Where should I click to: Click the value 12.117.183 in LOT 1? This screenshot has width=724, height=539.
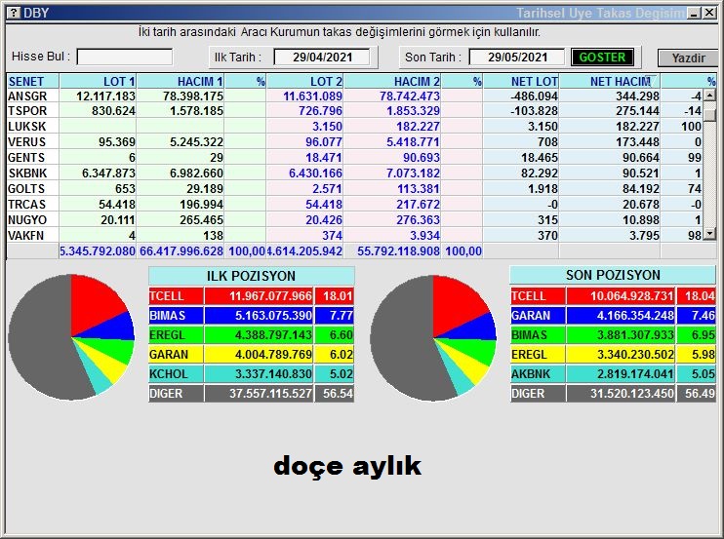point(105,96)
